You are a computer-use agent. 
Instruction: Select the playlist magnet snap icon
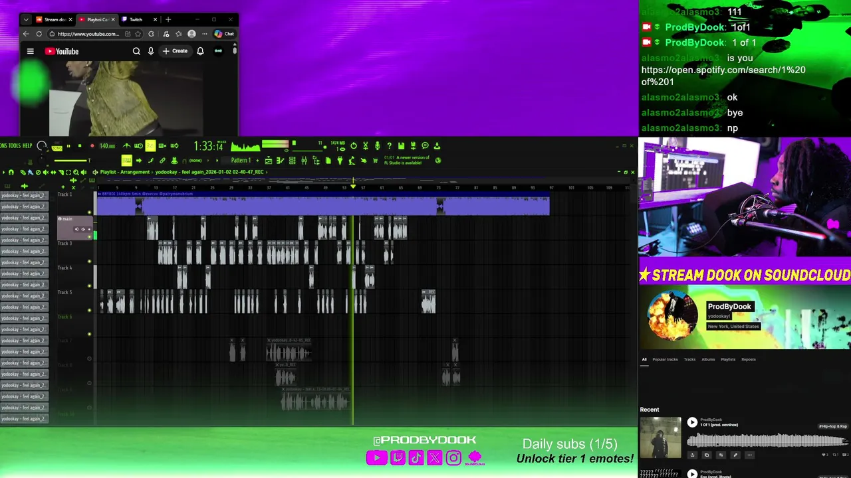point(11,172)
